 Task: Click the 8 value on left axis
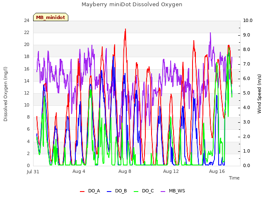28,117
